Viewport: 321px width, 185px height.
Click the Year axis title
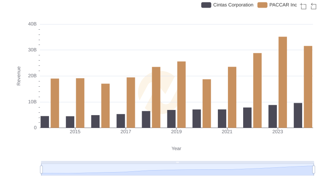tap(176, 148)
